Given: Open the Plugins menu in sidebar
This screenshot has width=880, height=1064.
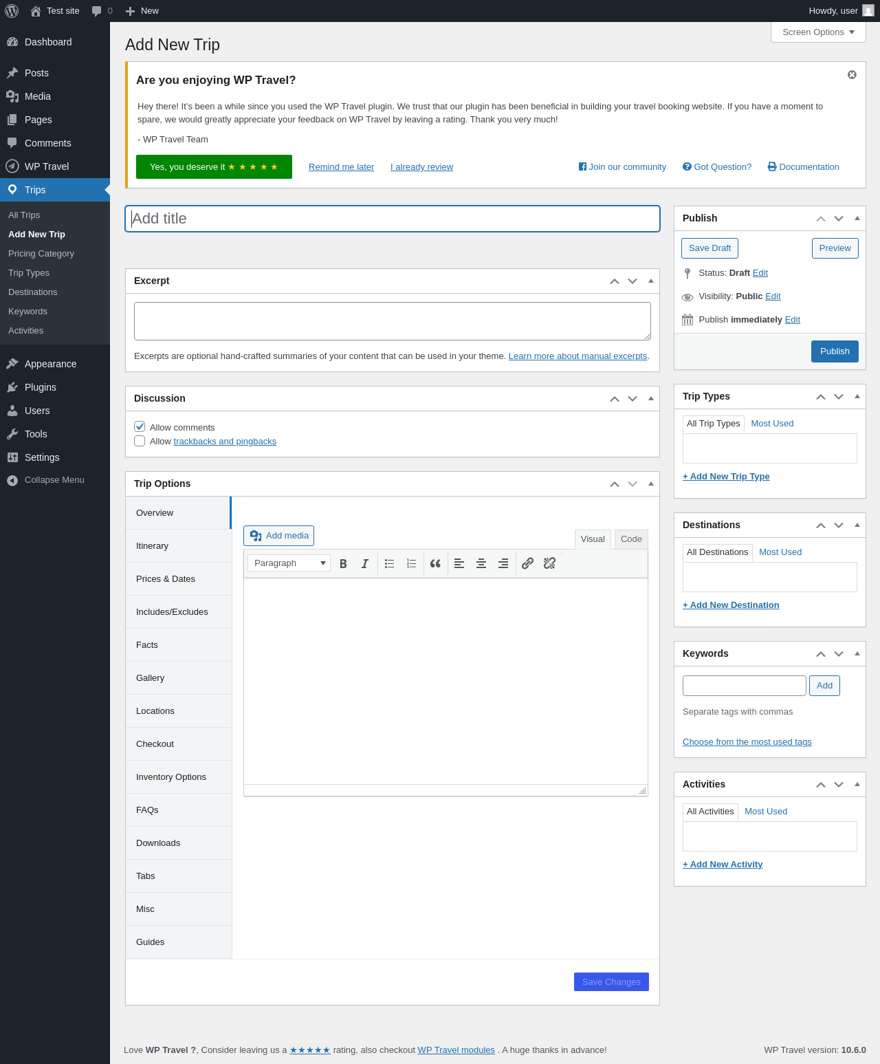Looking at the screenshot, I should pos(55,387).
